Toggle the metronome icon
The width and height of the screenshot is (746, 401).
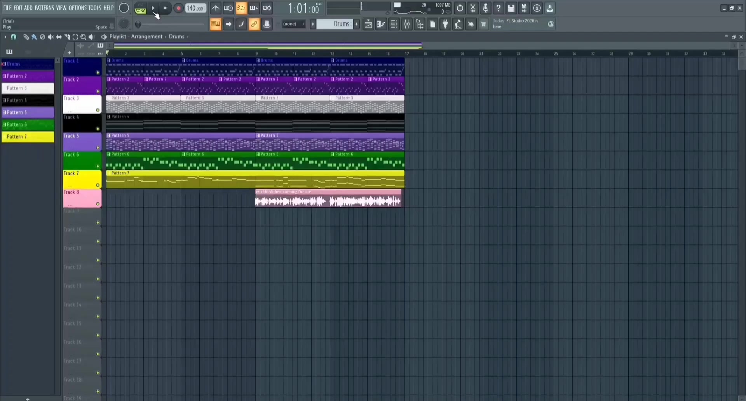pos(215,8)
